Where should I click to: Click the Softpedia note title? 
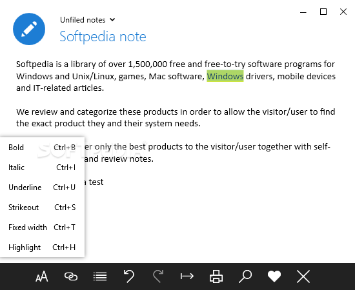(103, 37)
